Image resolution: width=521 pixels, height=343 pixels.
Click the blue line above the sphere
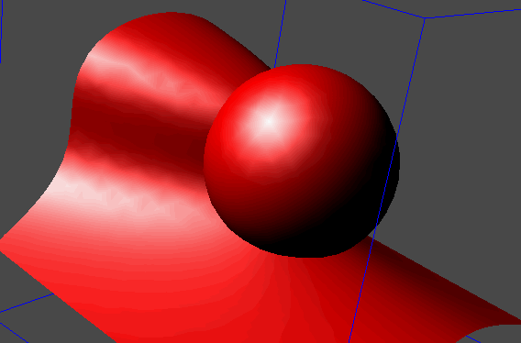click(281, 33)
